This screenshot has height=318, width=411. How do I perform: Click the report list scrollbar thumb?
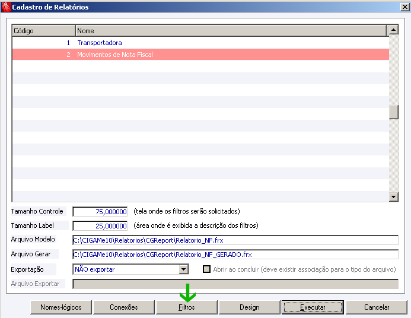[x=393, y=112]
